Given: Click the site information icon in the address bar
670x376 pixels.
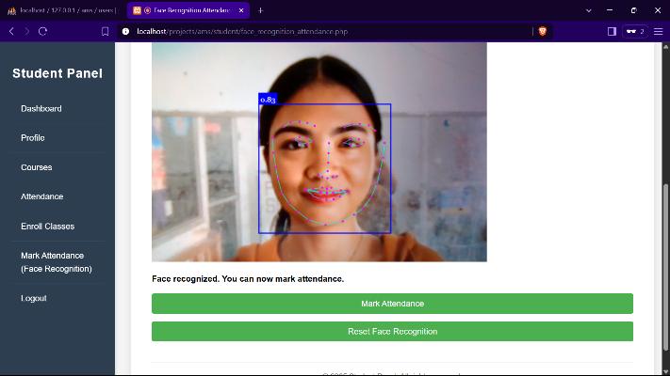Looking at the screenshot, I should tap(125, 31).
